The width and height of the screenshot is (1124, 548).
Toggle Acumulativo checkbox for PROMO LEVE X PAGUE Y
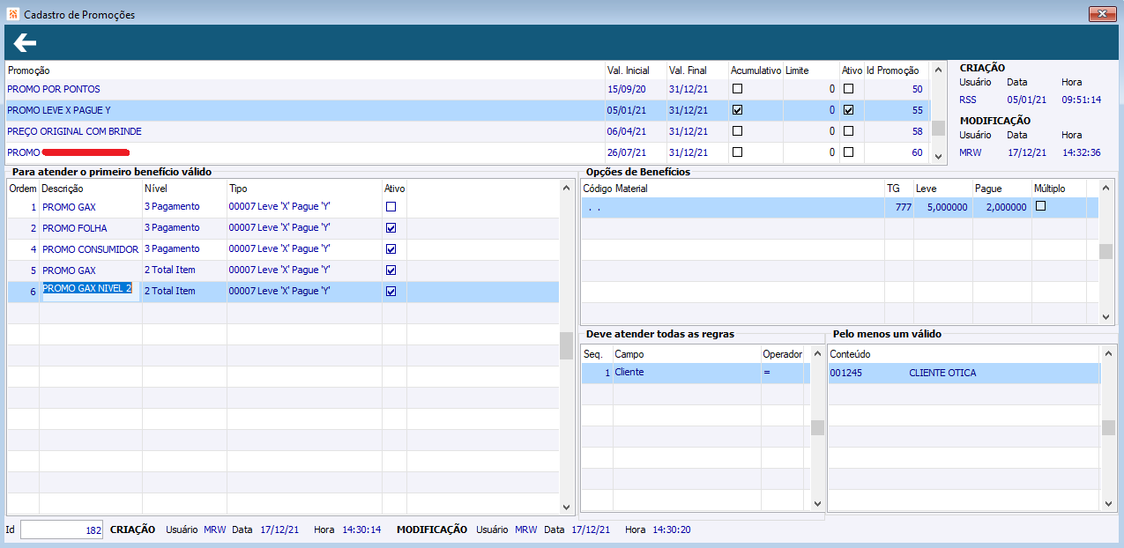(x=738, y=110)
